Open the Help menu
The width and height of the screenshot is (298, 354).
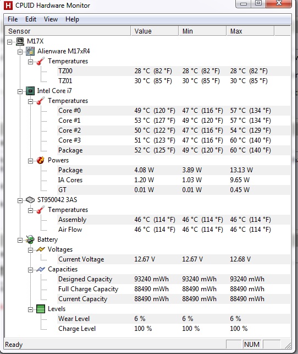[72, 19]
